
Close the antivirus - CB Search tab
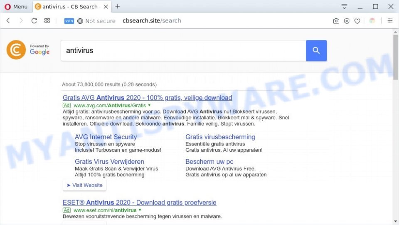pyautogui.click(x=106, y=7)
